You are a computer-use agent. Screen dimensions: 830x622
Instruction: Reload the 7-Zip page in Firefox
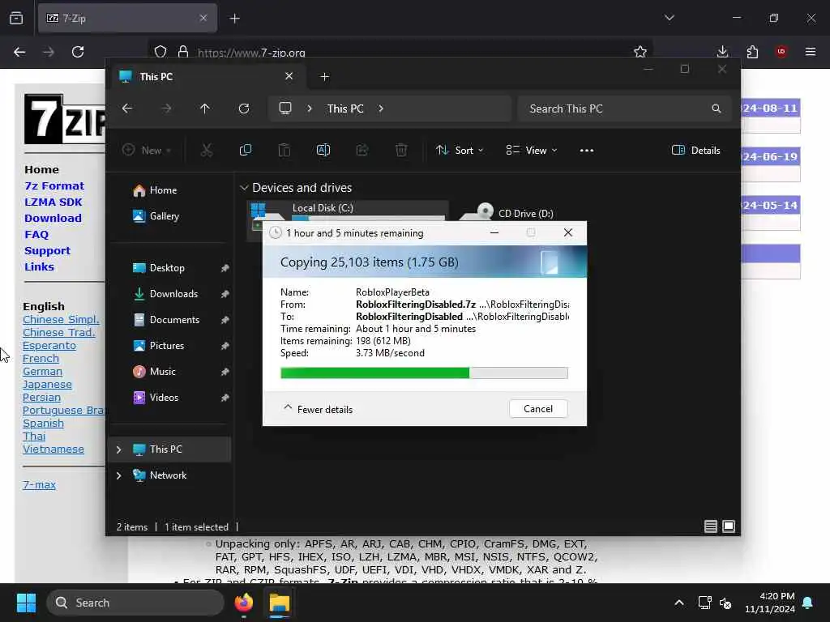pyautogui.click(x=78, y=52)
